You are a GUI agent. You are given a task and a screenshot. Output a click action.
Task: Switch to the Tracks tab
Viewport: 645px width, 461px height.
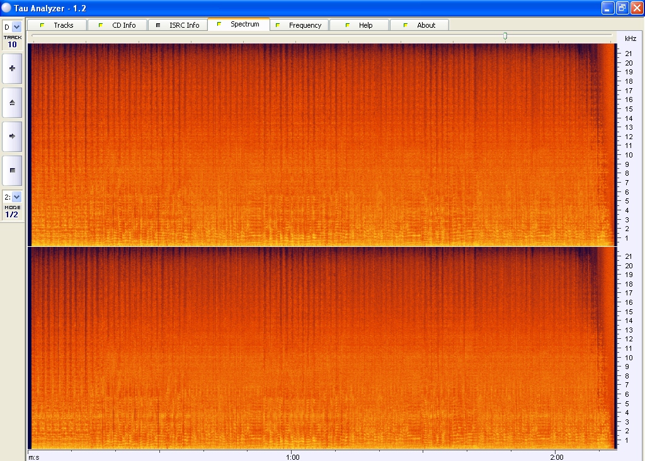click(57, 25)
